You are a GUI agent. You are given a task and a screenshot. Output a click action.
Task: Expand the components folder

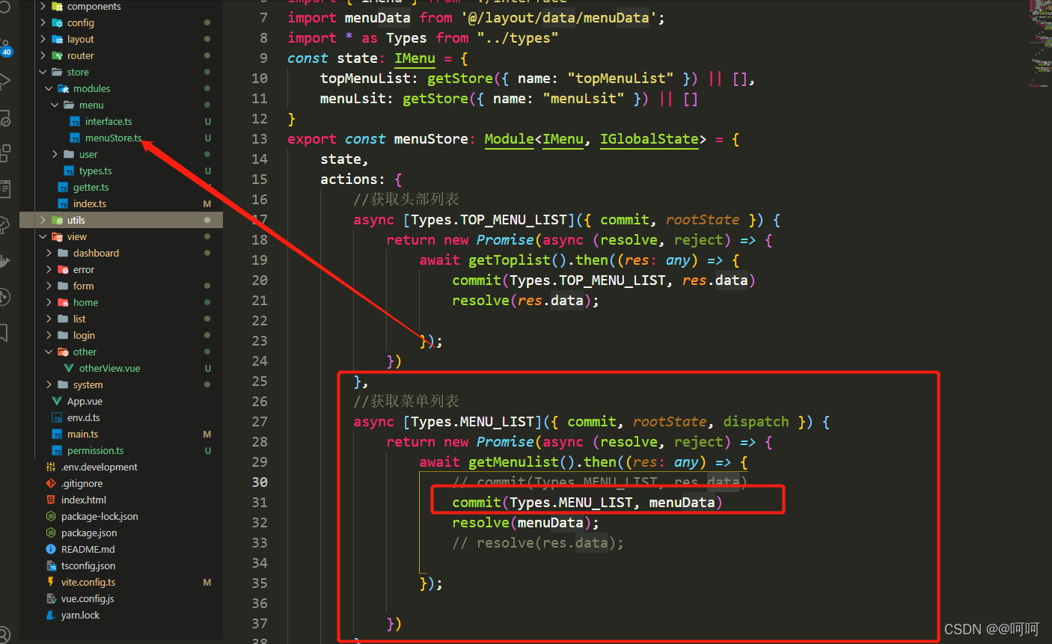pyautogui.click(x=43, y=6)
